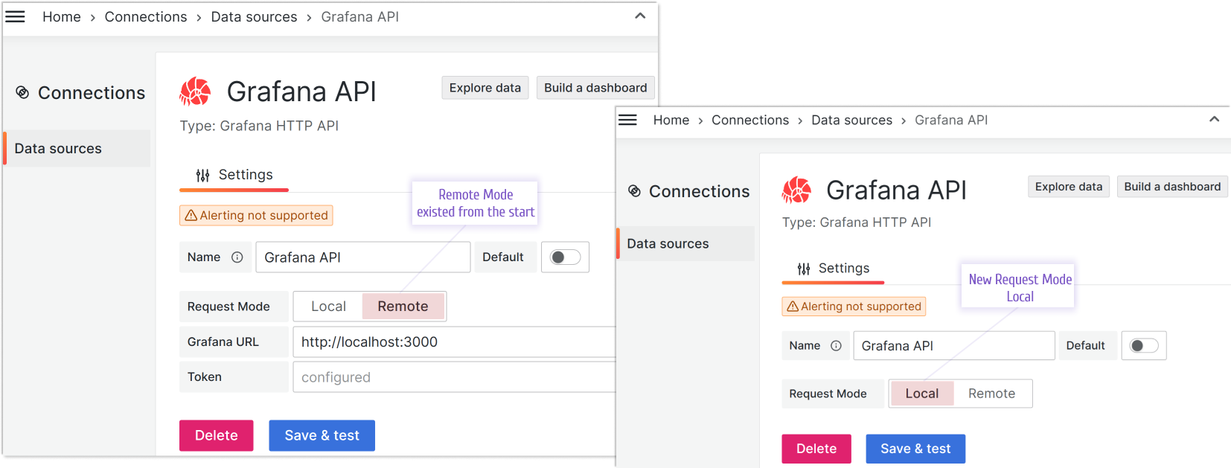Click Explore data button in right window
Viewport: 1231px width, 468px height.
click(1069, 187)
